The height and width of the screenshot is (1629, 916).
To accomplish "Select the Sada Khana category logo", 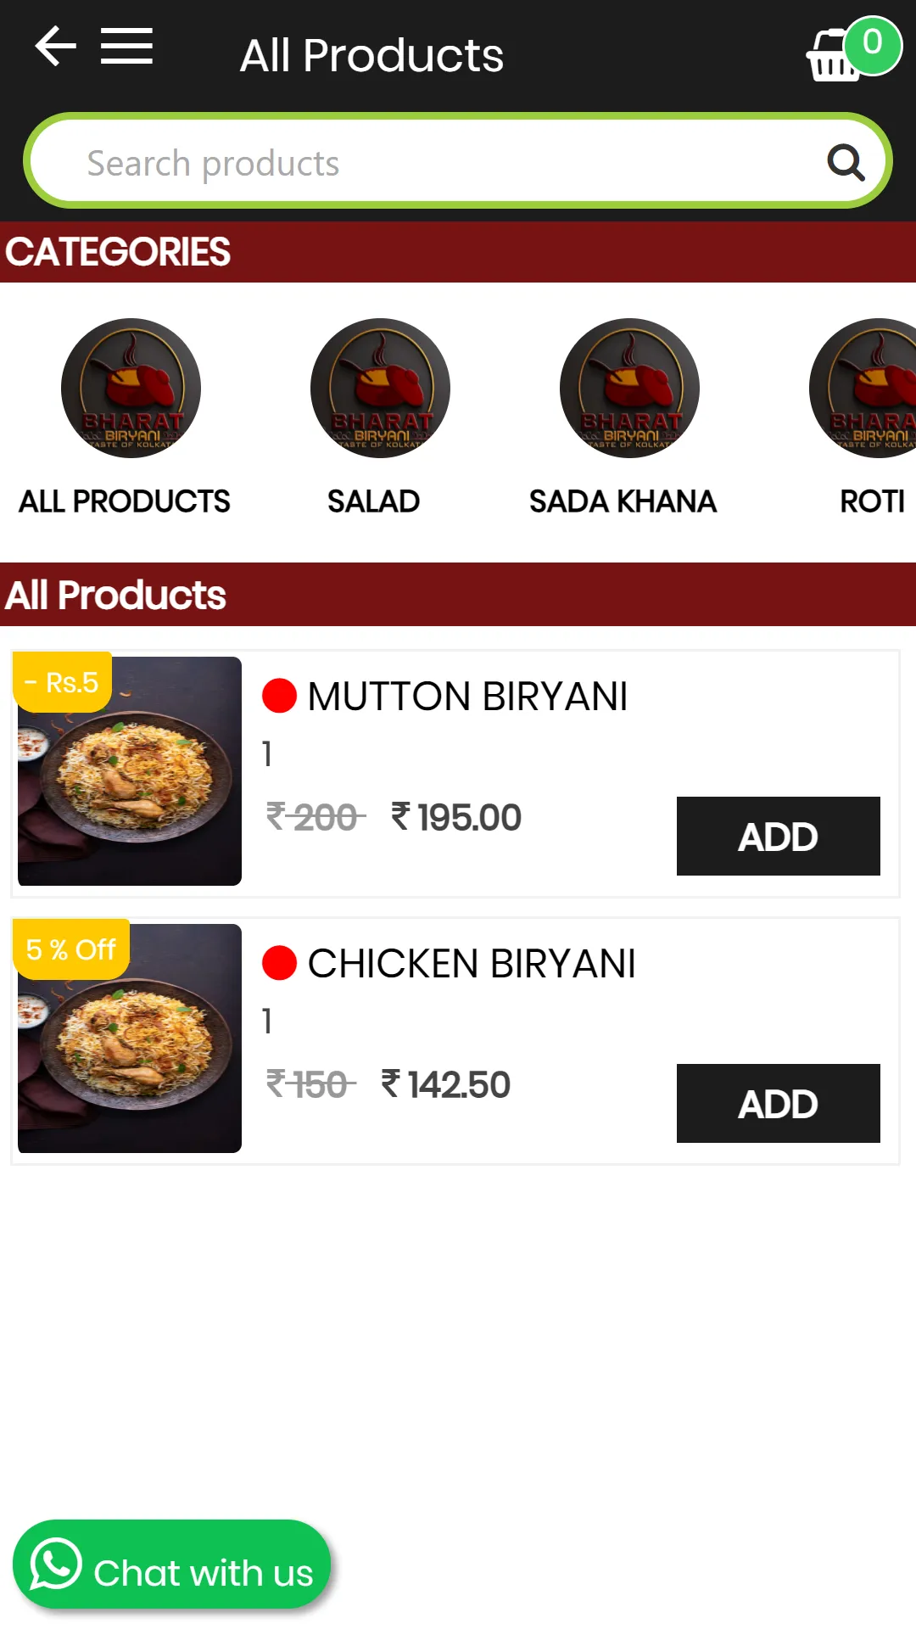I will coord(629,388).
